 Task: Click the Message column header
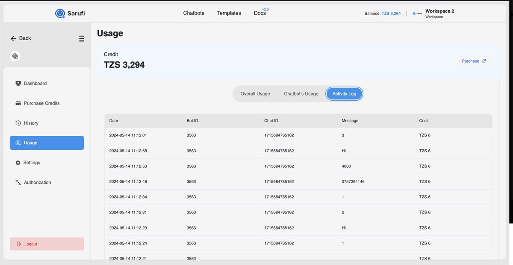coord(350,121)
